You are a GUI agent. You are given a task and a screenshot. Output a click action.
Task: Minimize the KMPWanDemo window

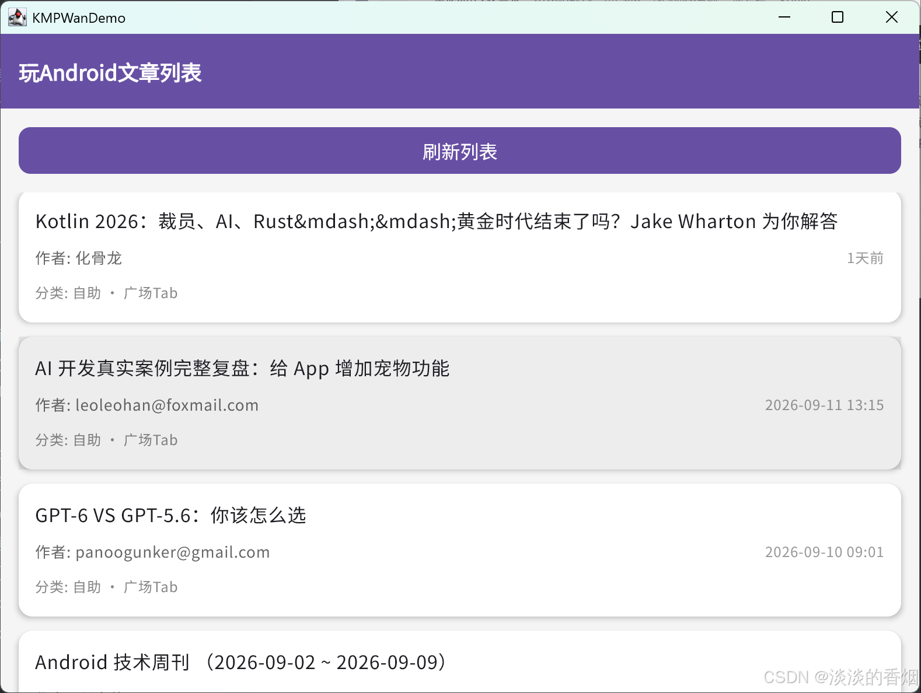(x=784, y=17)
